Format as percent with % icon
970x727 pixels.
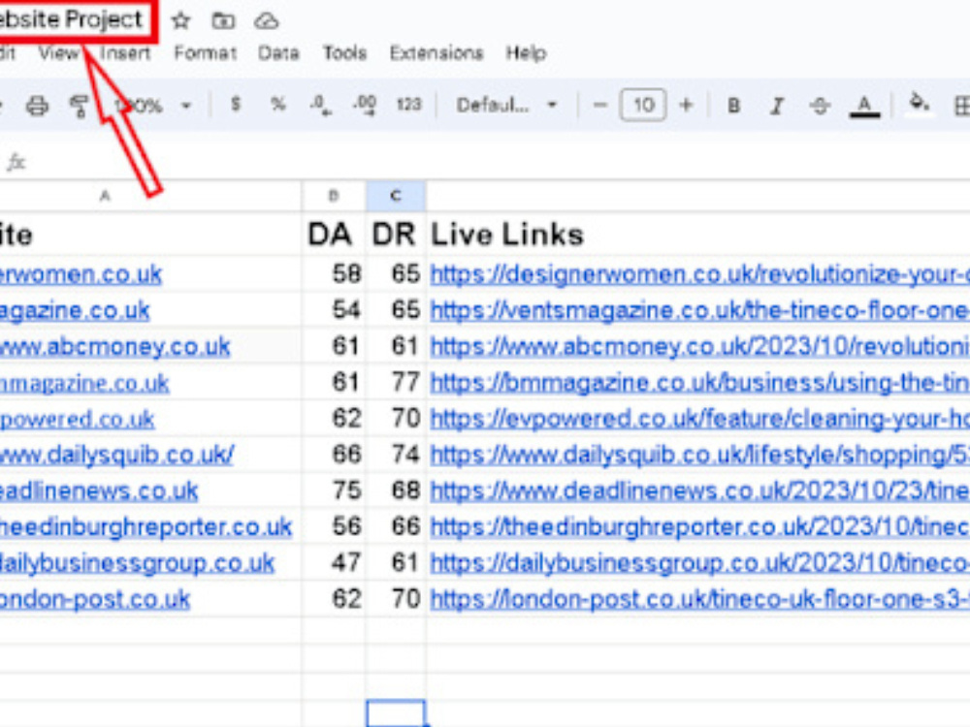coord(278,105)
